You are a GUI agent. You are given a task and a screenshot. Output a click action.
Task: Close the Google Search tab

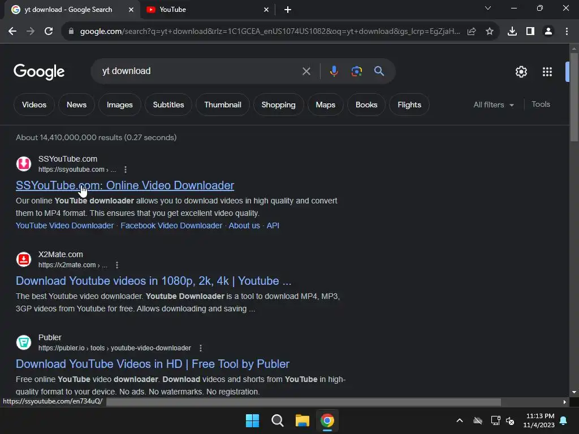click(x=131, y=10)
